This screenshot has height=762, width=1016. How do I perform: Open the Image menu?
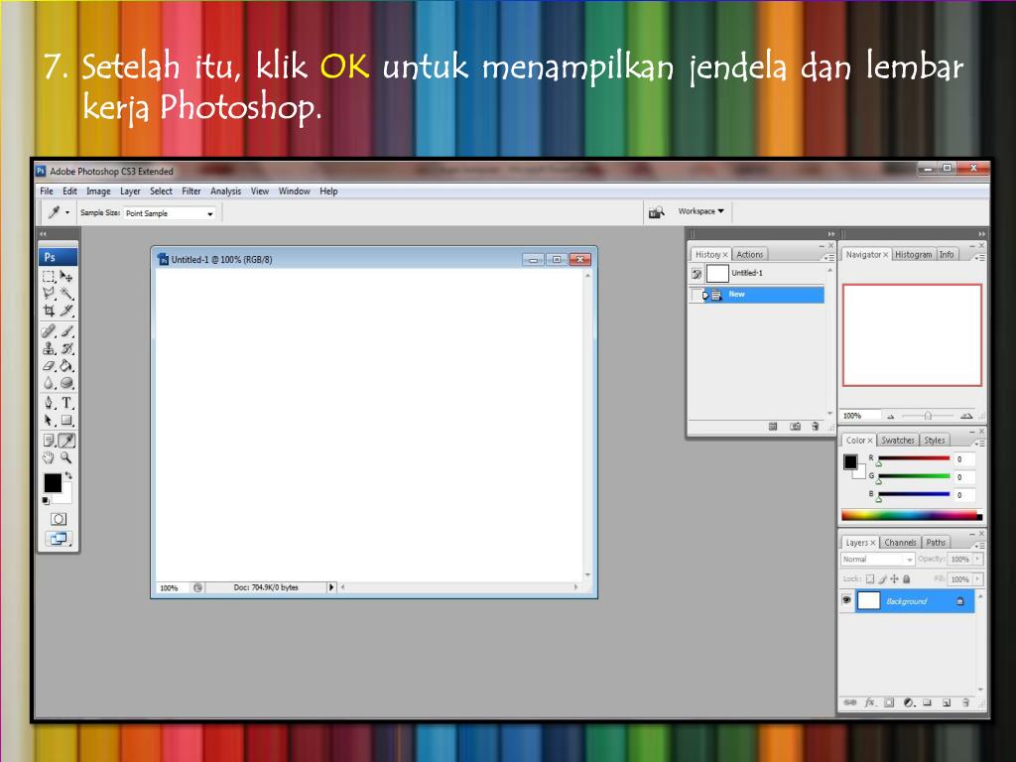click(x=98, y=191)
